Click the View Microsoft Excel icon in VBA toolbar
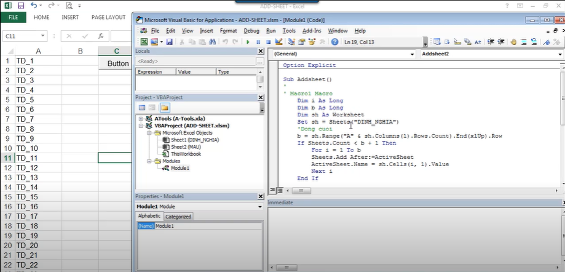 [x=144, y=42]
